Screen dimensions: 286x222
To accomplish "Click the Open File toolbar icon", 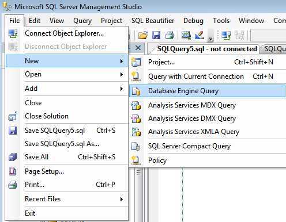I will coord(143,35).
